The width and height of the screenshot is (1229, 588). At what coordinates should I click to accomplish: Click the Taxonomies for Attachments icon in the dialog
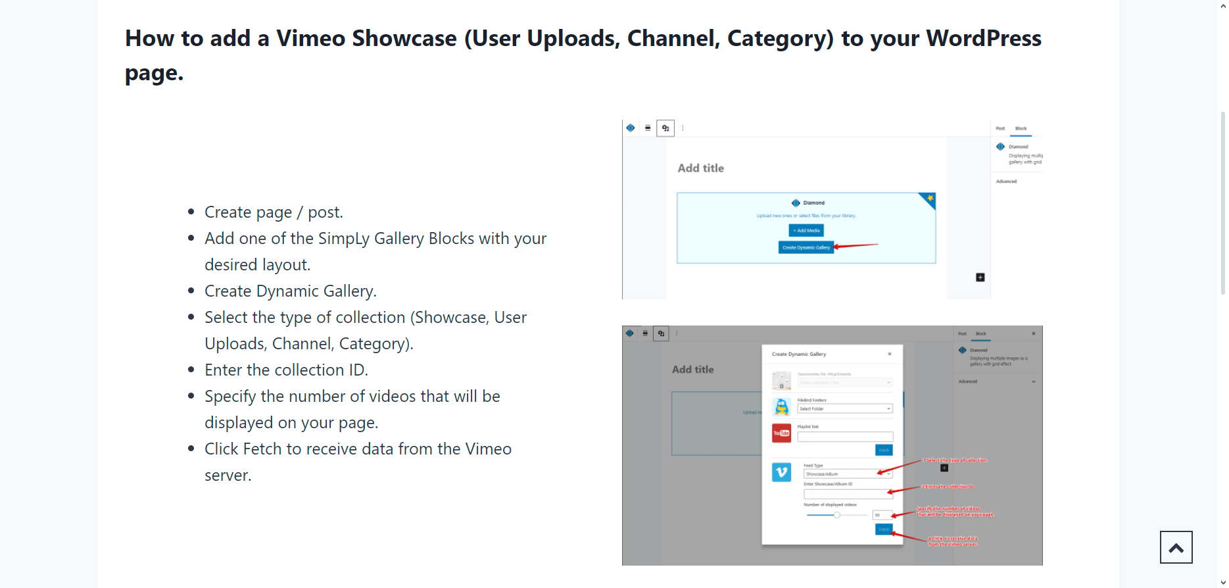[x=781, y=381]
